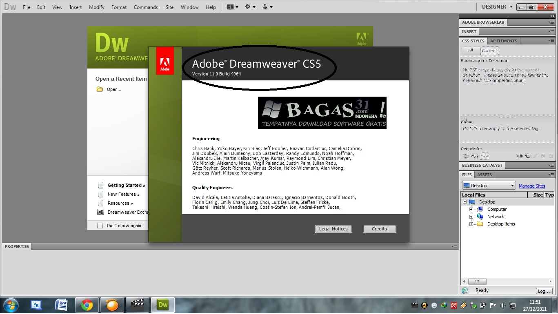Open the CSS Styles panel options menu
This screenshot has width=558, height=314.
pyautogui.click(x=551, y=41)
